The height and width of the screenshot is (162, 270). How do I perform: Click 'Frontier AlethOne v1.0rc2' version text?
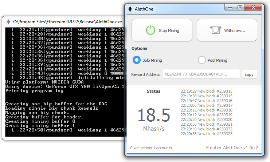tap(232, 147)
